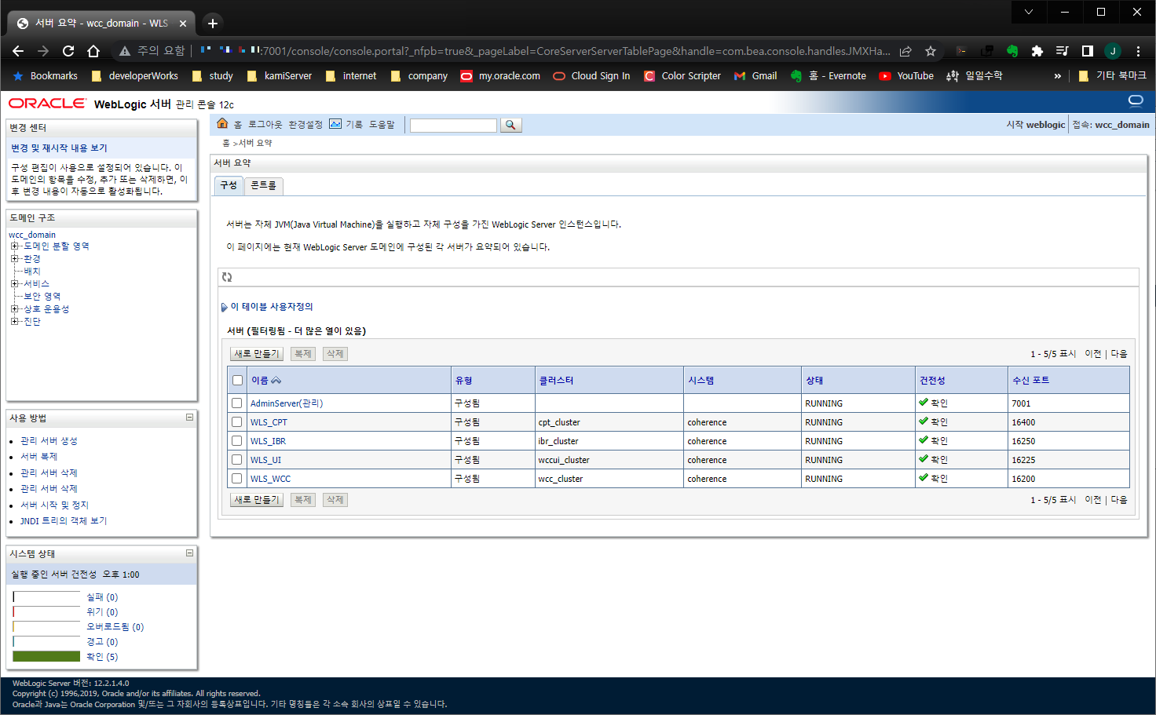This screenshot has width=1156, height=715.
Task: Expand the 상호 운용성 tree node
Action: click(14, 309)
